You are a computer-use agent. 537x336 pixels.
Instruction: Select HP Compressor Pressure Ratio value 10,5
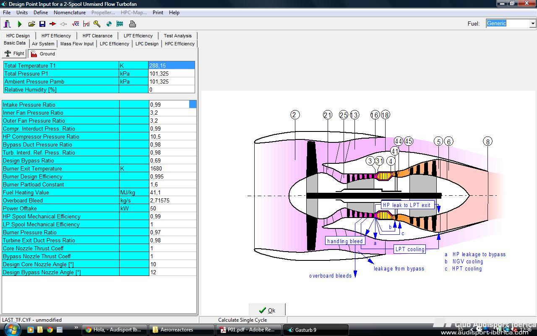pyautogui.click(x=172, y=136)
